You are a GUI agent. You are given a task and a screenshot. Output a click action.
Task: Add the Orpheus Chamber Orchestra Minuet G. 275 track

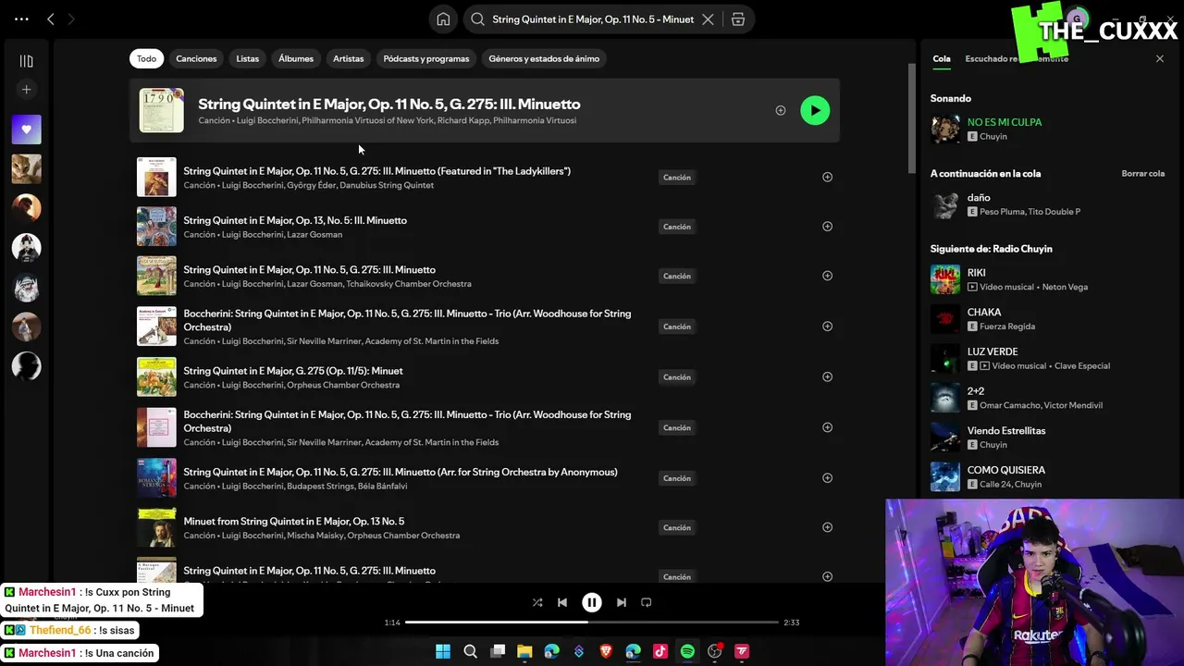[x=827, y=376]
